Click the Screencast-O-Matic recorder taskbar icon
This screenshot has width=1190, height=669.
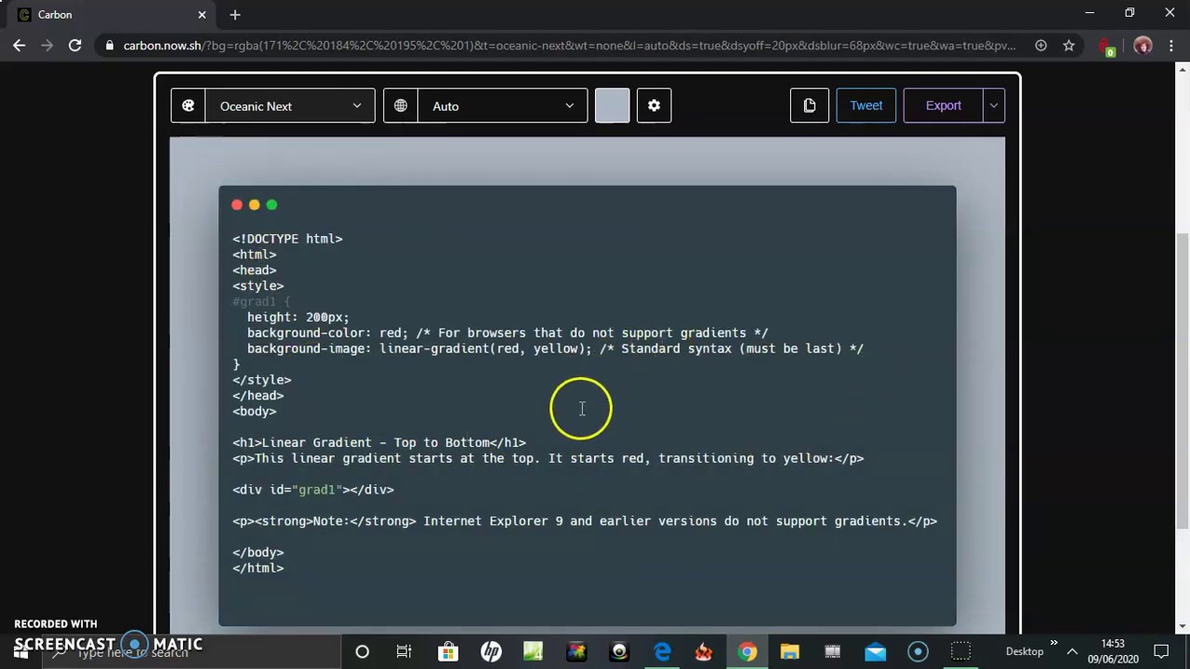pyautogui.click(x=919, y=652)
